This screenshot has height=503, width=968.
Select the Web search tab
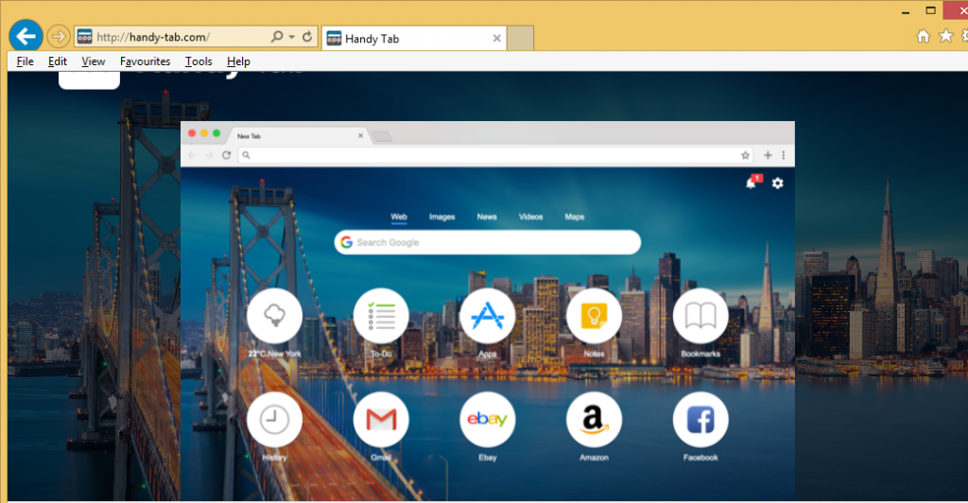pos(399,217)
